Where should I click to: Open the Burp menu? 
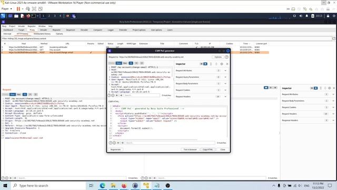[4, 26]
